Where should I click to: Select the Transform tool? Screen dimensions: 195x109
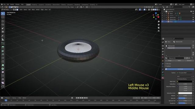click(x=3, y=32)
